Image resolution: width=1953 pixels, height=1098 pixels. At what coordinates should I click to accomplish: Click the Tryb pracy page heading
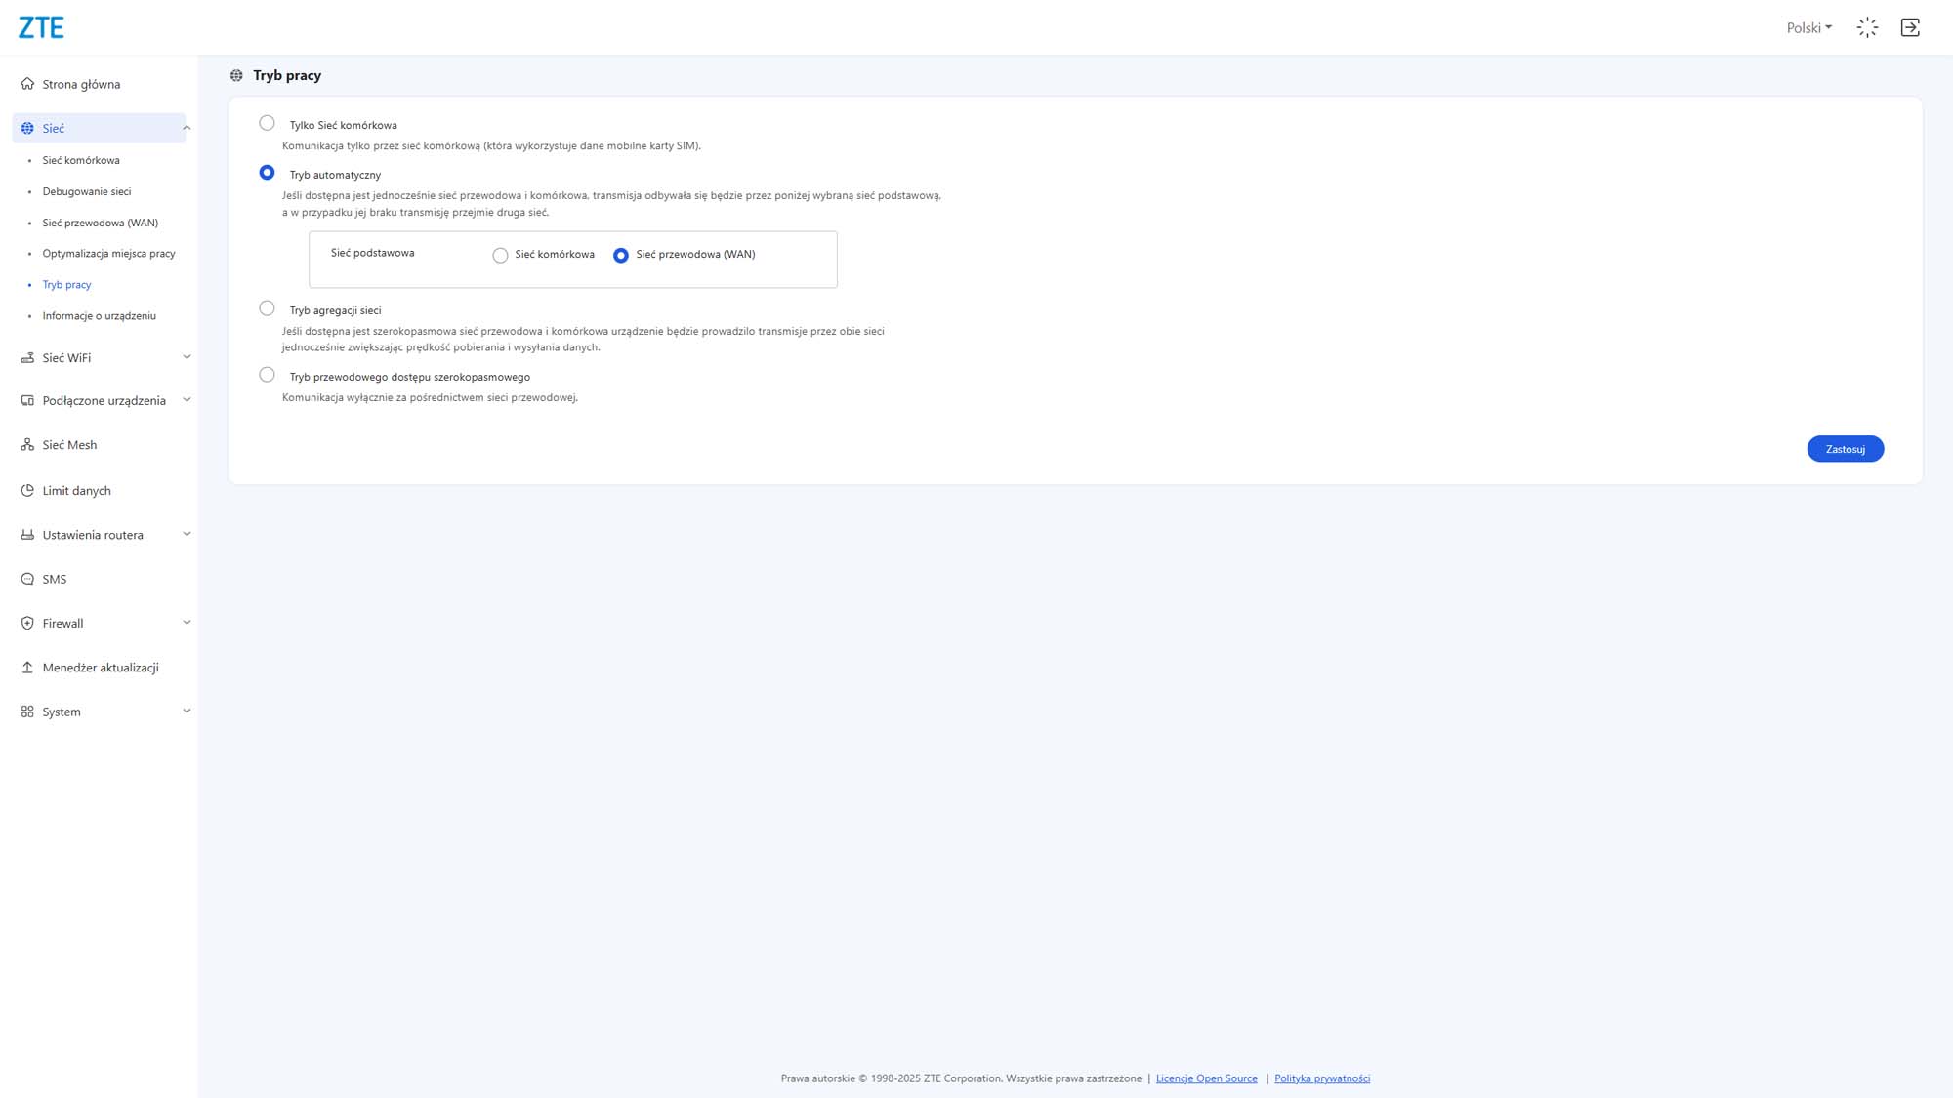[x=287, y=75]
